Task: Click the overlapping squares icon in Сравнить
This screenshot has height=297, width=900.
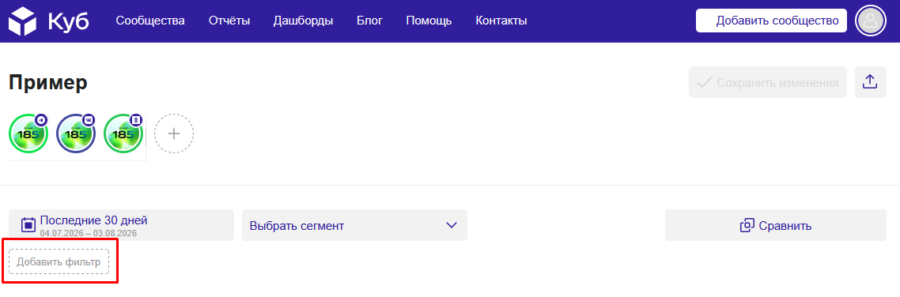Action: click(747, 225)
